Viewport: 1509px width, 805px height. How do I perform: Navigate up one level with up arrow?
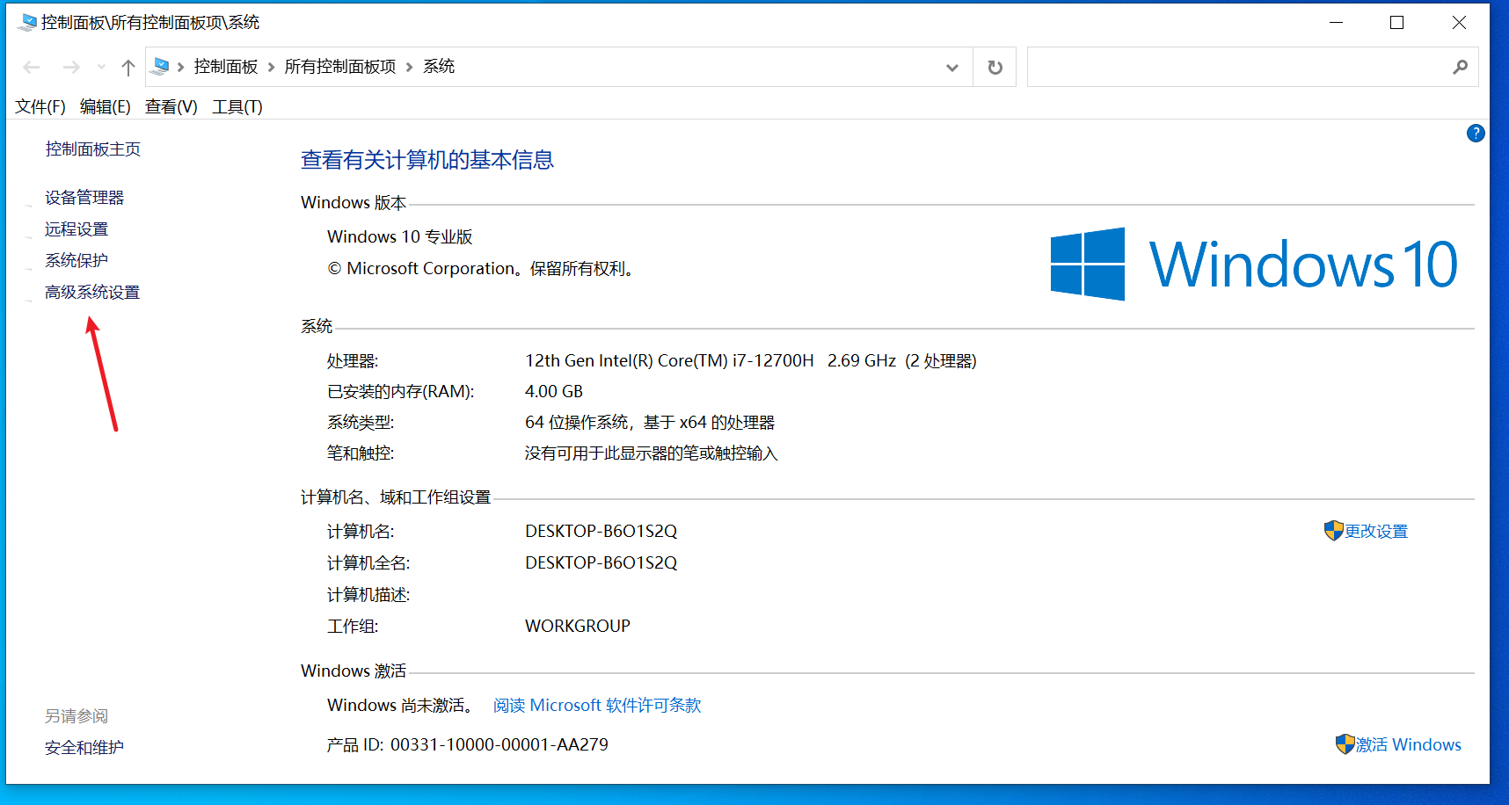click(128, 68)
